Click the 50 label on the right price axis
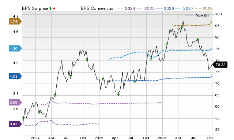 tap(217, 129)
